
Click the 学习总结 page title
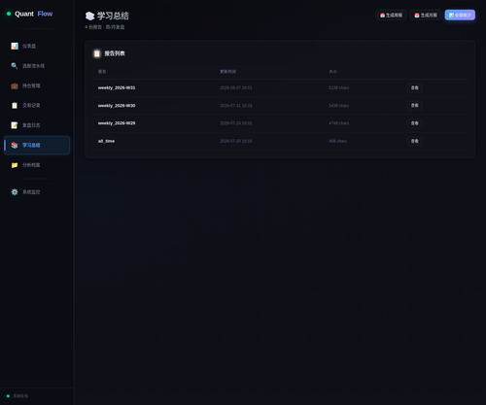(x=113, y=16)
